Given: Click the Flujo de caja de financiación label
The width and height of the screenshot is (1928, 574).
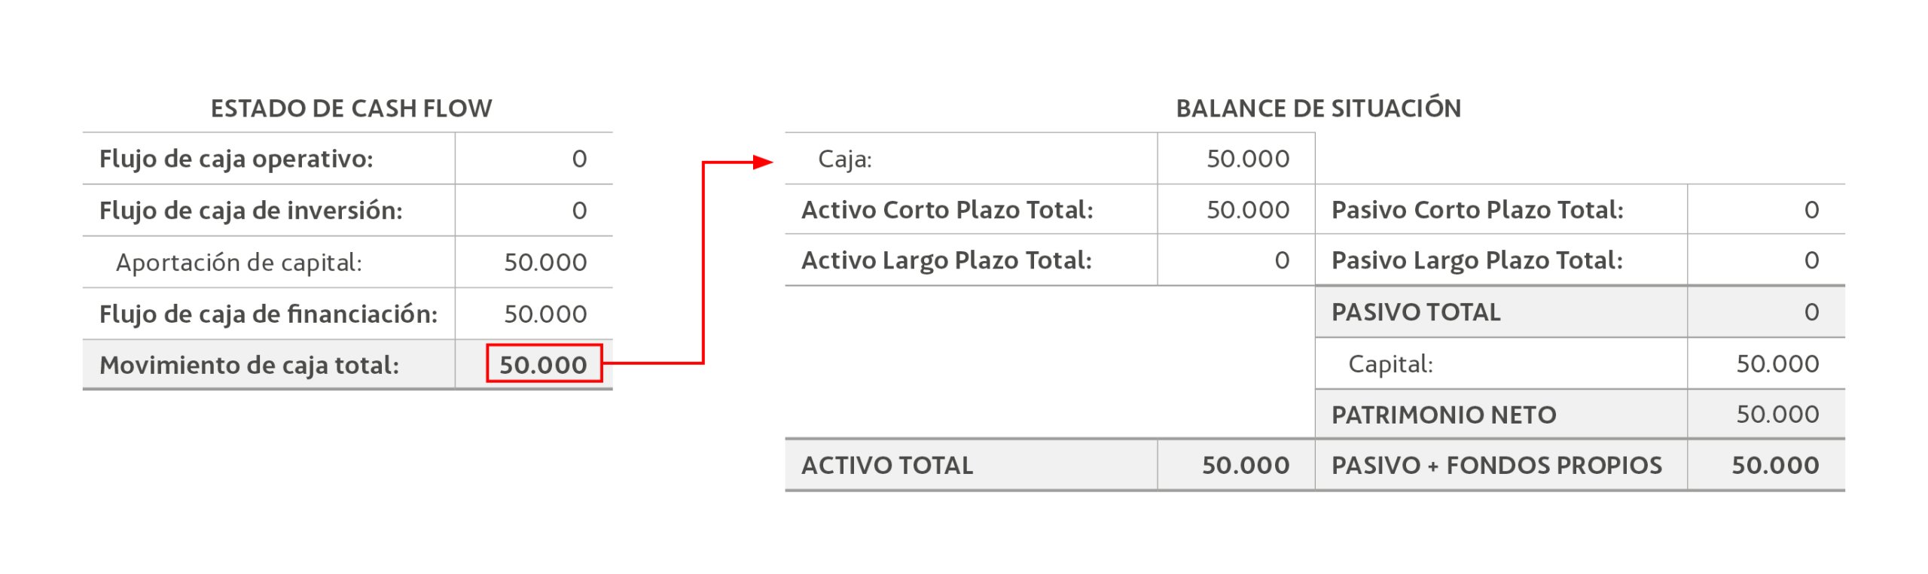Looking at the screenshot, I should [x=268, y=314].
